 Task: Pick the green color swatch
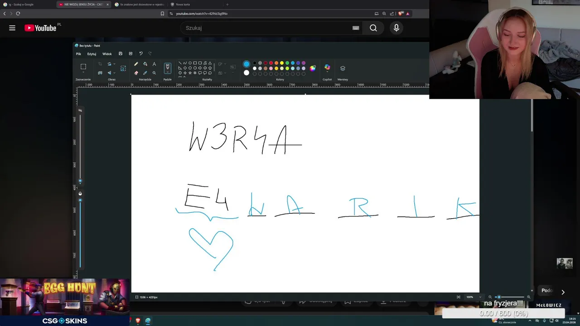click(287, 63)
